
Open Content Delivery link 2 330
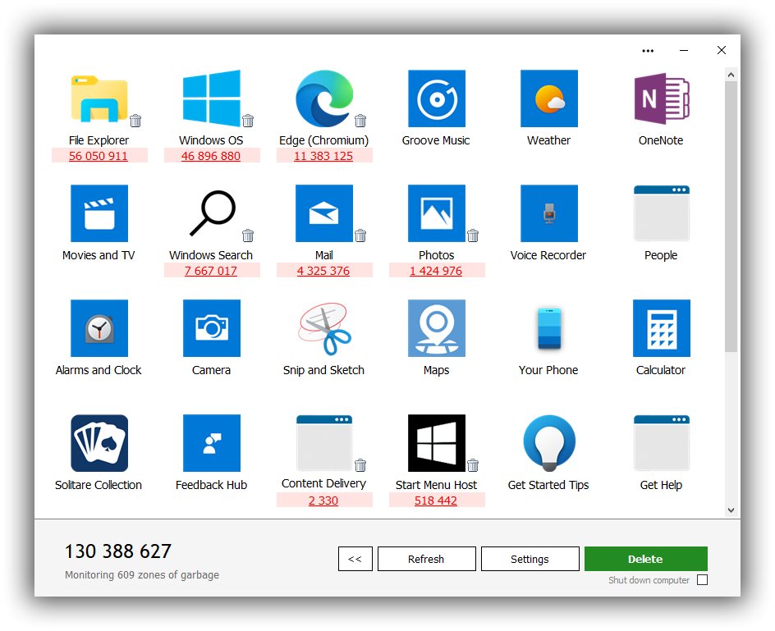323,501
